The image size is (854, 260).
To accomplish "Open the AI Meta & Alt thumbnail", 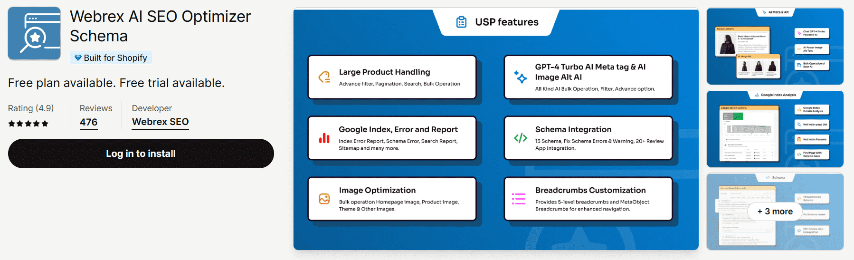I will pyautogui.click(x=775, y=46).
